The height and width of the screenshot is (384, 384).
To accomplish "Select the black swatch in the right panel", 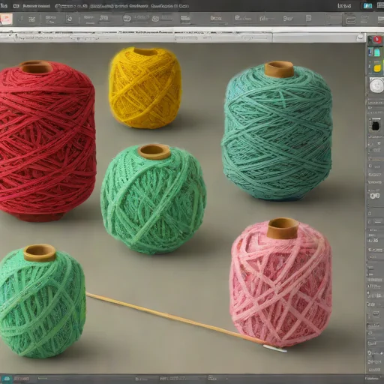I will [x=376, y=126].
